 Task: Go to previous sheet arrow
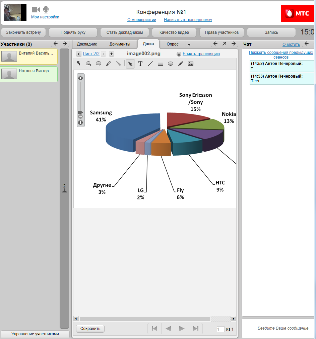click(x=79, y=54)
